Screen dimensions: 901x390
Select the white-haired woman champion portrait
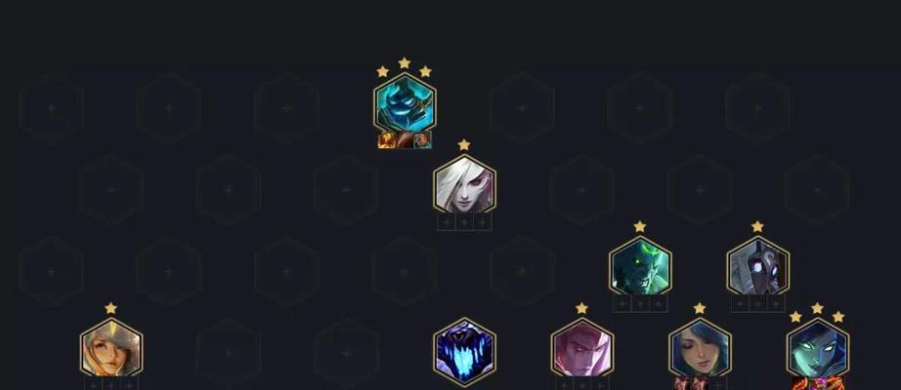tap(464, 186)
